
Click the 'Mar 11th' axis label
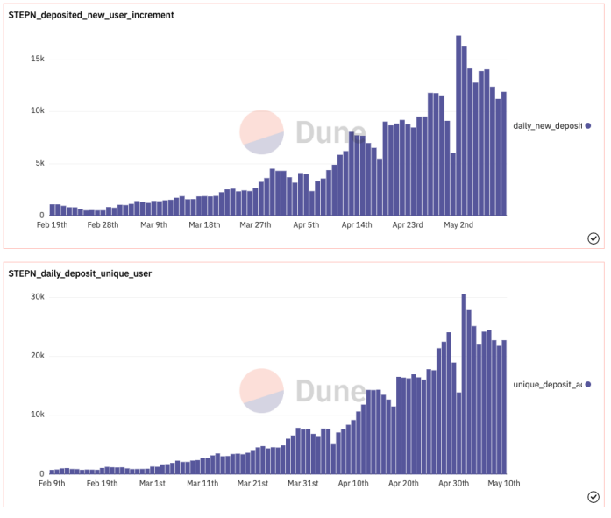(x=202, y=484)
